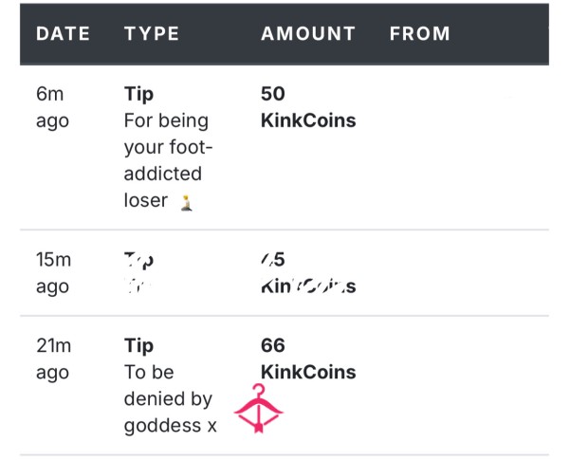The image size is (569, 460).
Task: Select the 'For being your foot-addicted loser' message
Action: [168, 160]
